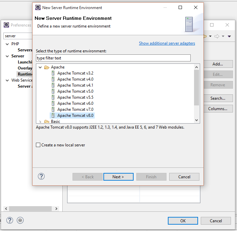
Task: Click the runtime list scroll up arrow
Action: pos(196,67)
